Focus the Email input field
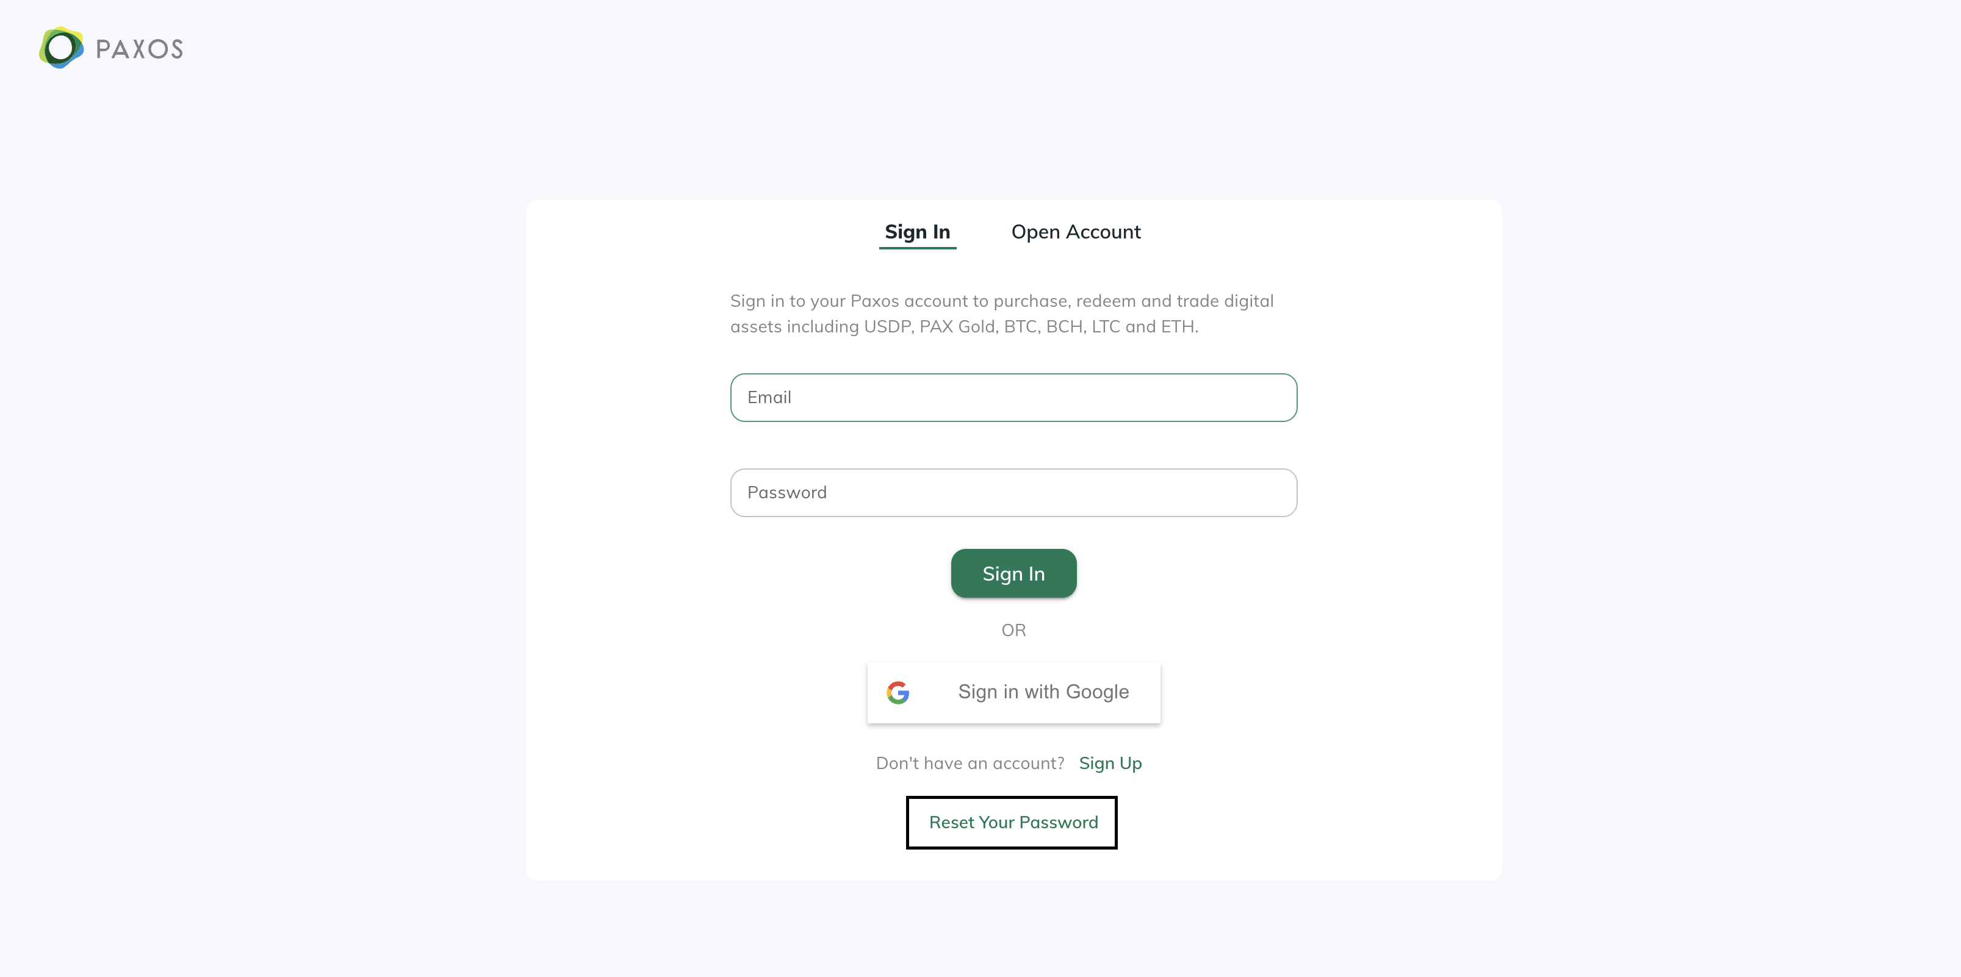 [x=1013, y=397]
